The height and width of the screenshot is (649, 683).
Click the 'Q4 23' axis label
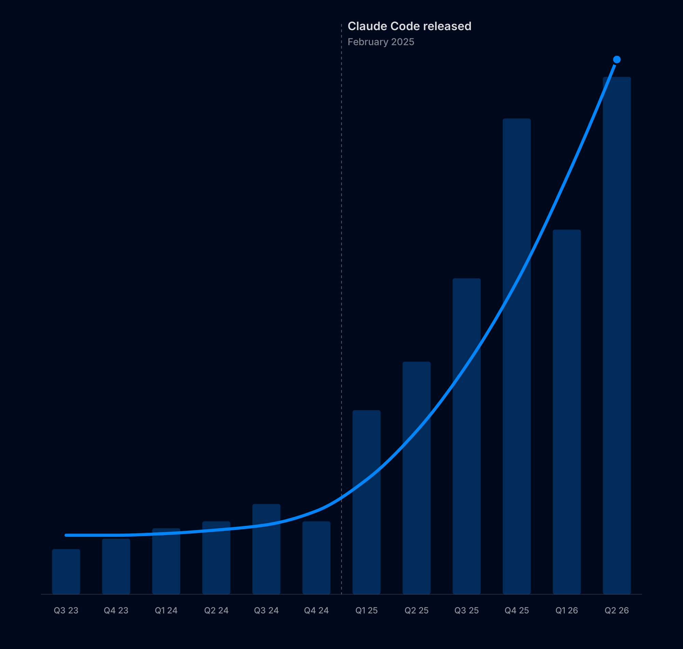coord(116,611)
